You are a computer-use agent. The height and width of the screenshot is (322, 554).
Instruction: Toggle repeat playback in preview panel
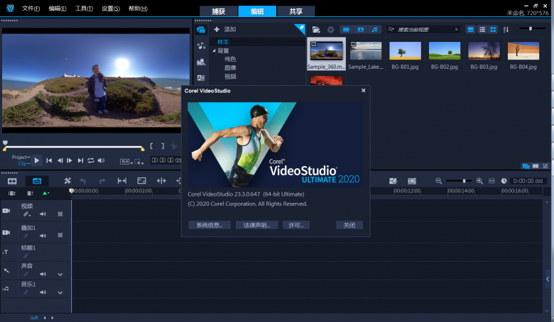coord(91,160)
